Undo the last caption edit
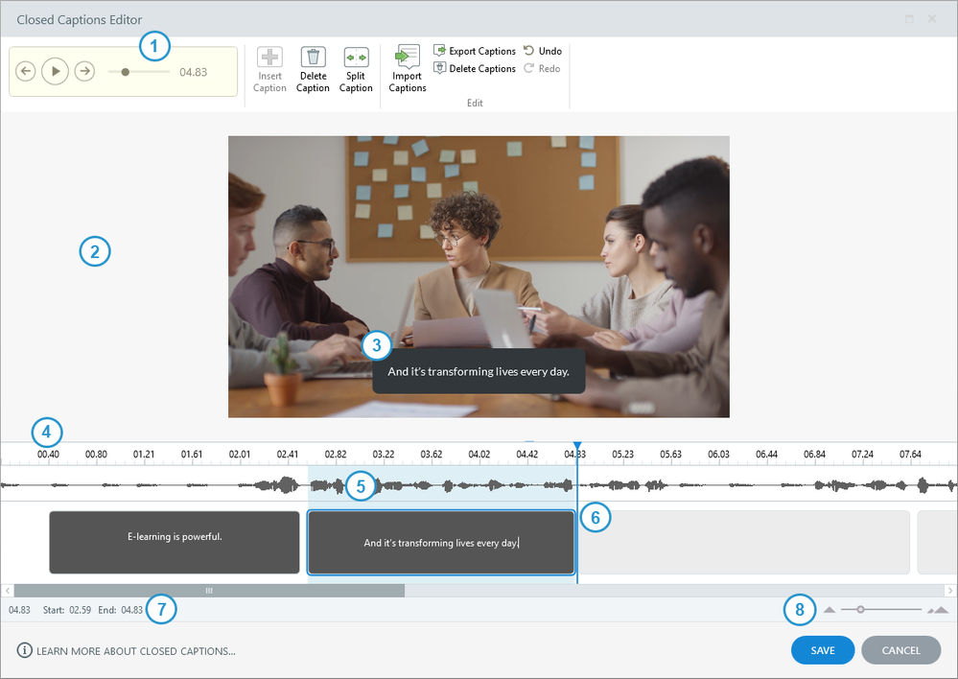Viewport: 958px width, 679px height. 543,51
